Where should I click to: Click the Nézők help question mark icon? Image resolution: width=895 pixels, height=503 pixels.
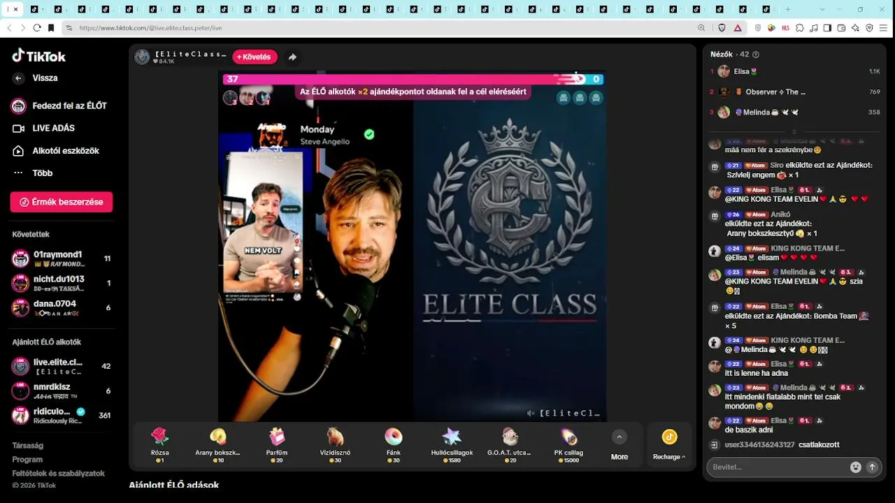[756, 54]
